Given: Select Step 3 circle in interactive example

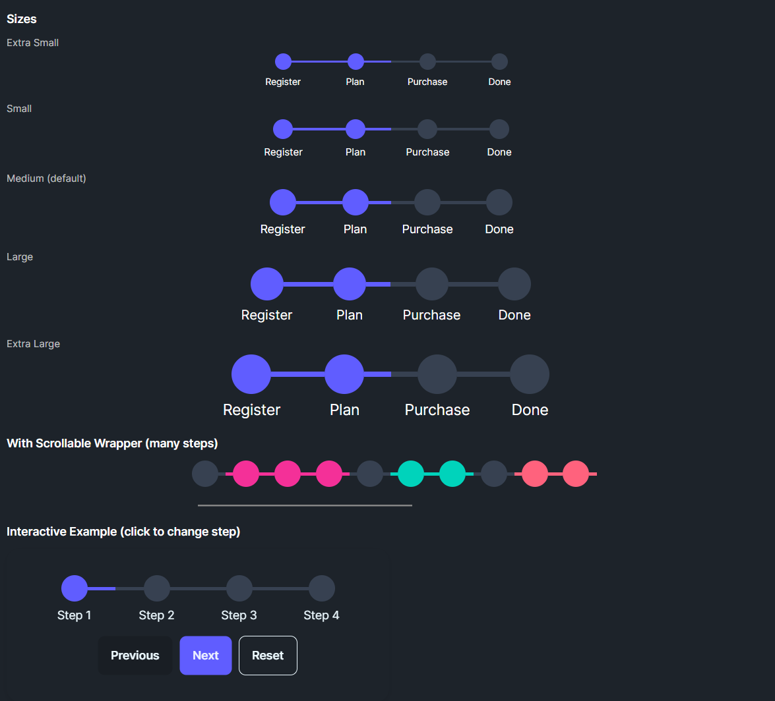Looking at the screenshot, I should click(x=239, y=588).
